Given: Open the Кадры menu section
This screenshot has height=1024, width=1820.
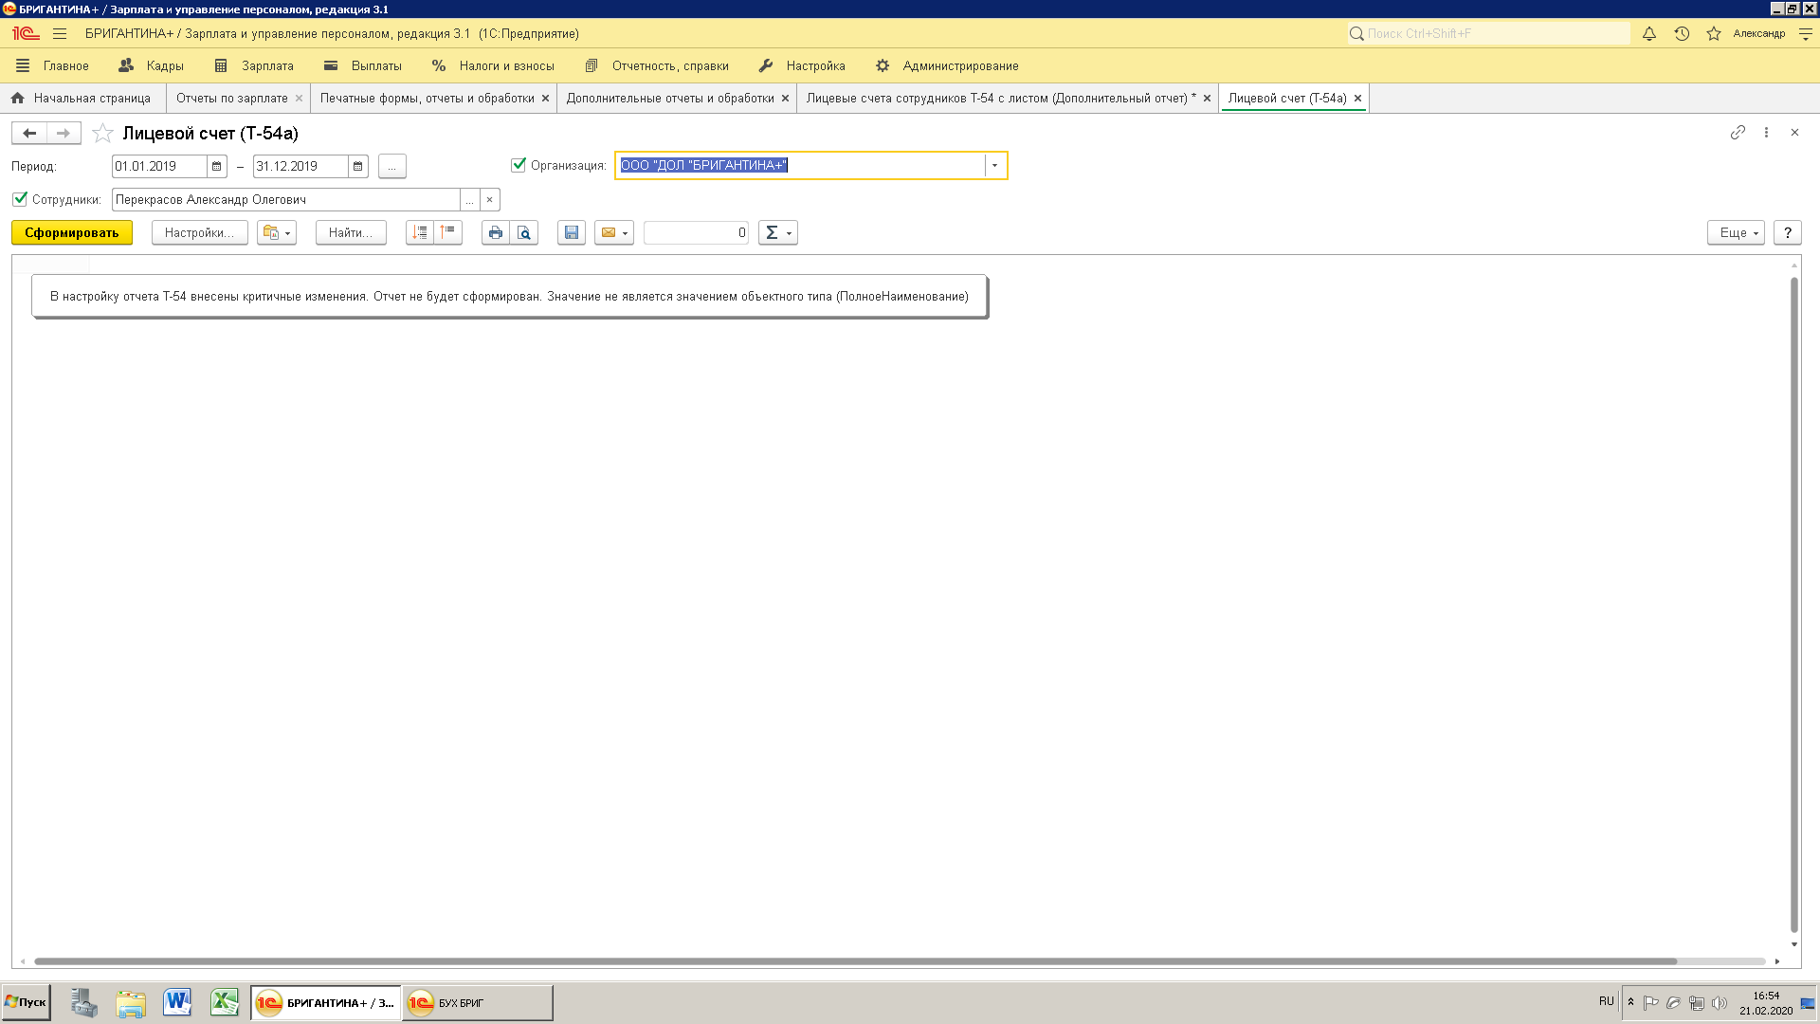Looking at the screenshot, I should [x=152, y=65].
